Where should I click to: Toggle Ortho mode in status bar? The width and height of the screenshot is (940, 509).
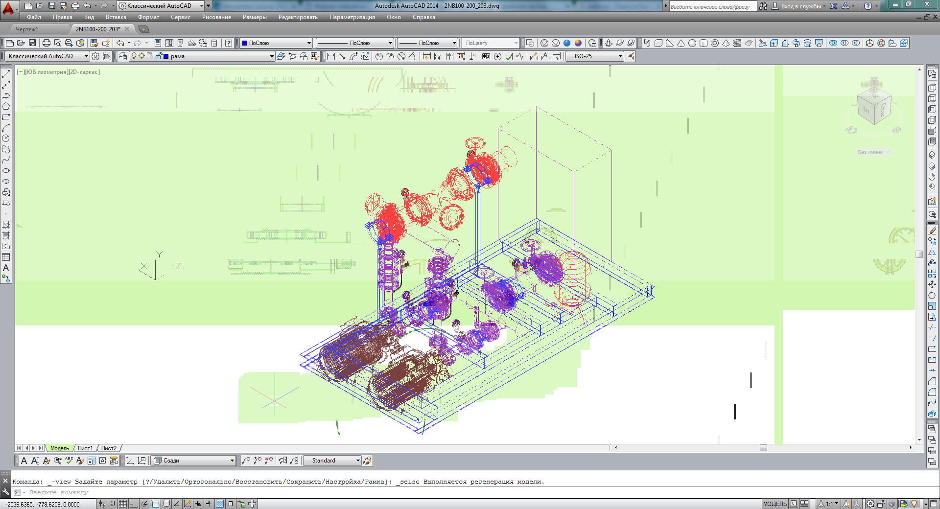point(133,504)
